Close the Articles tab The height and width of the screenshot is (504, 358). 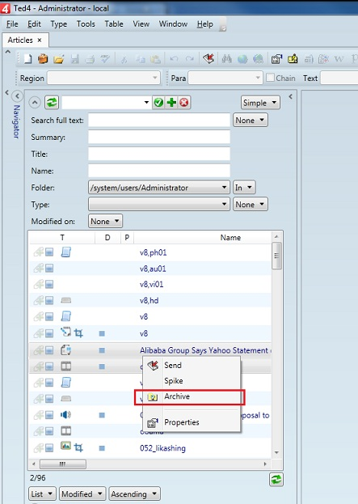[x=40, y=40]
